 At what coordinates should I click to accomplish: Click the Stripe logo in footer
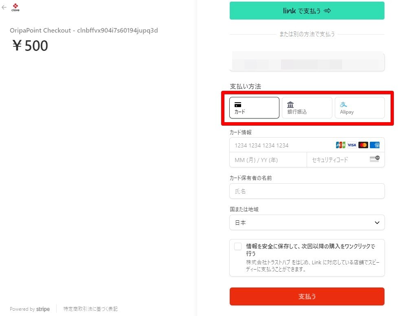coord(43,309)
